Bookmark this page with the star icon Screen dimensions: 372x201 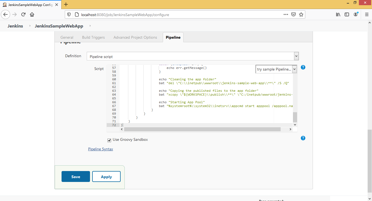(x=301, y=14)
